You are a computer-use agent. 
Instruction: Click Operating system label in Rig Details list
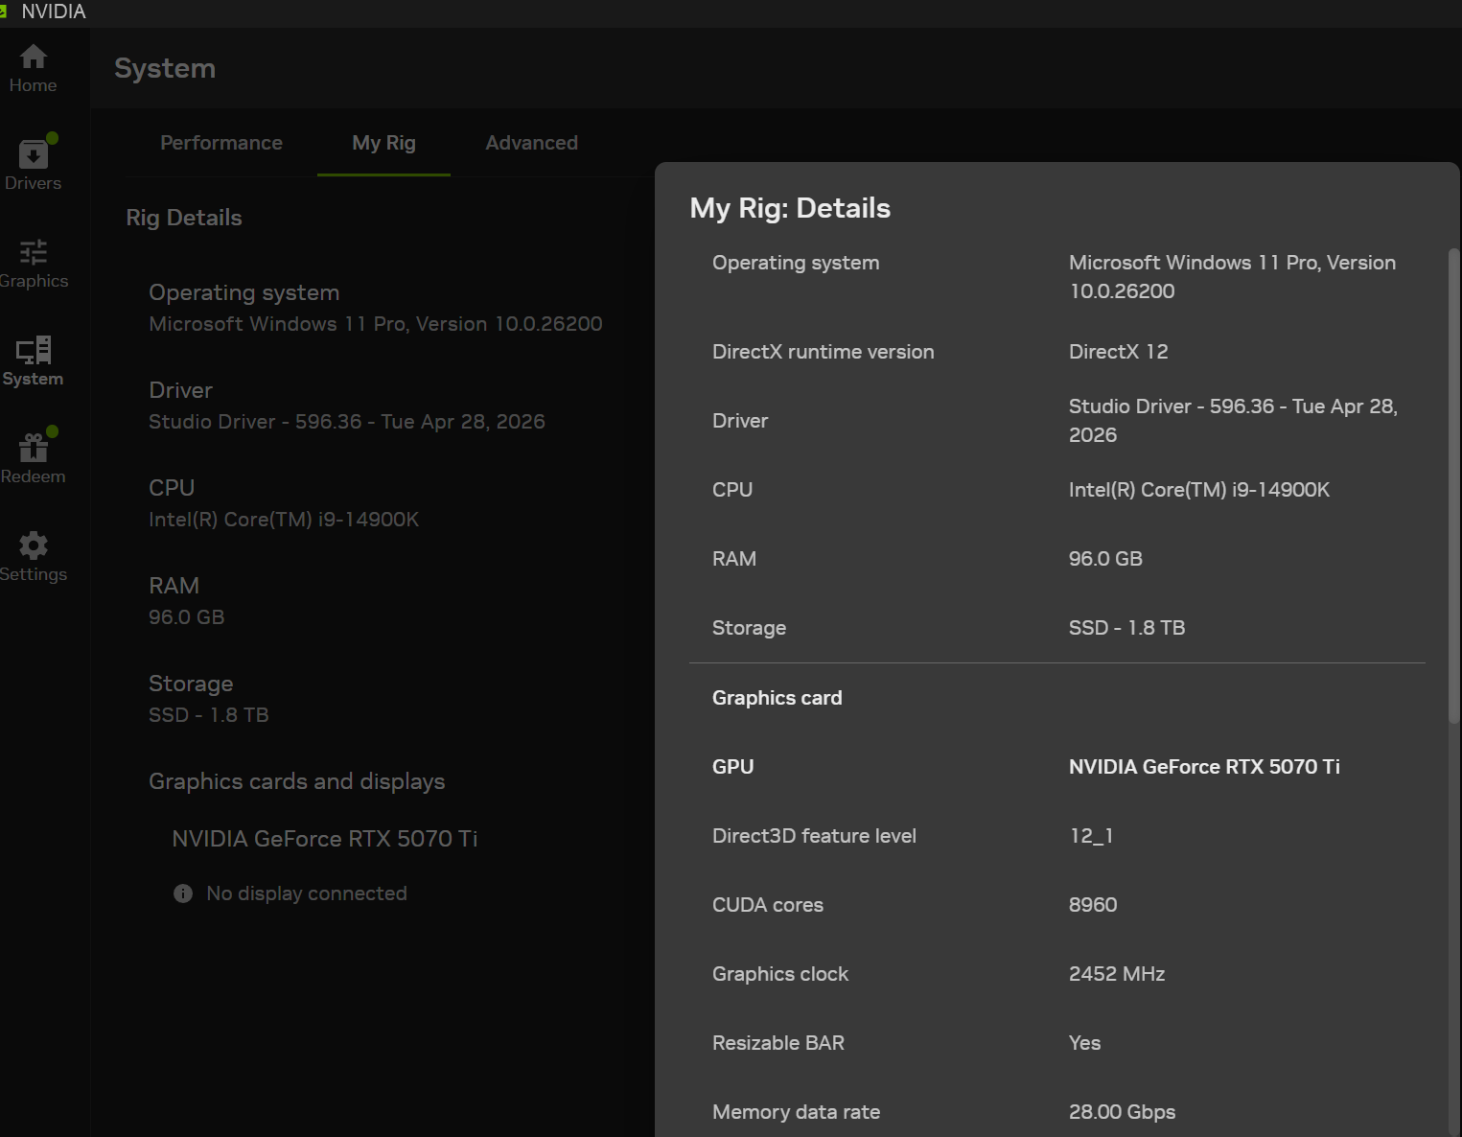click(244, 292)
